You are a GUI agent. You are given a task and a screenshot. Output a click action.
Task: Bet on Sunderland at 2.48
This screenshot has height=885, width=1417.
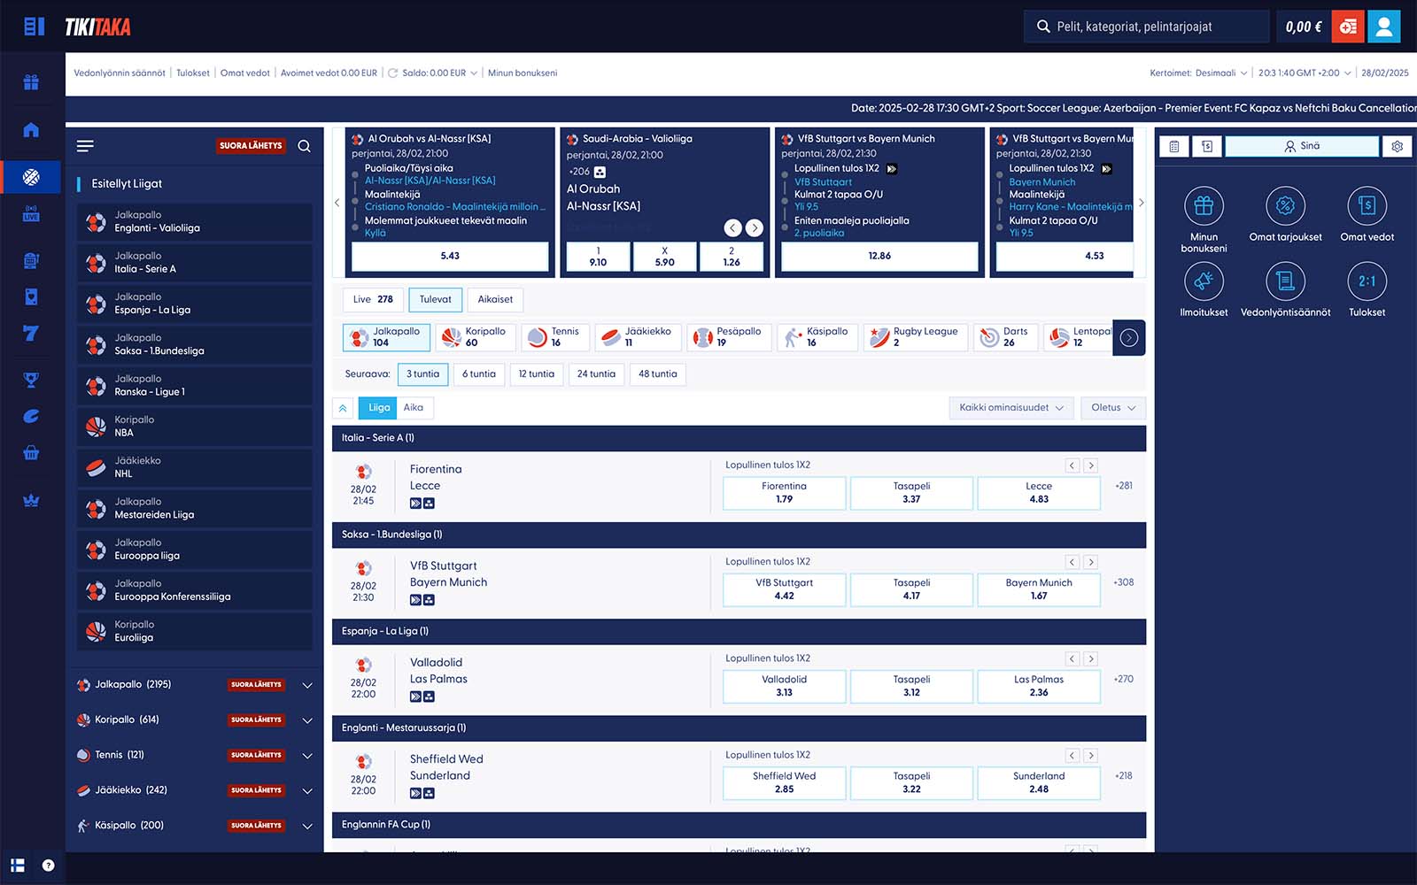click(x=1039, y=782)
